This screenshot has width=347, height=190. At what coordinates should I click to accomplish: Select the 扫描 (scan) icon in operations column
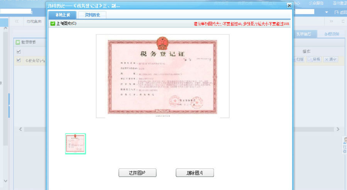pos(298,59)
